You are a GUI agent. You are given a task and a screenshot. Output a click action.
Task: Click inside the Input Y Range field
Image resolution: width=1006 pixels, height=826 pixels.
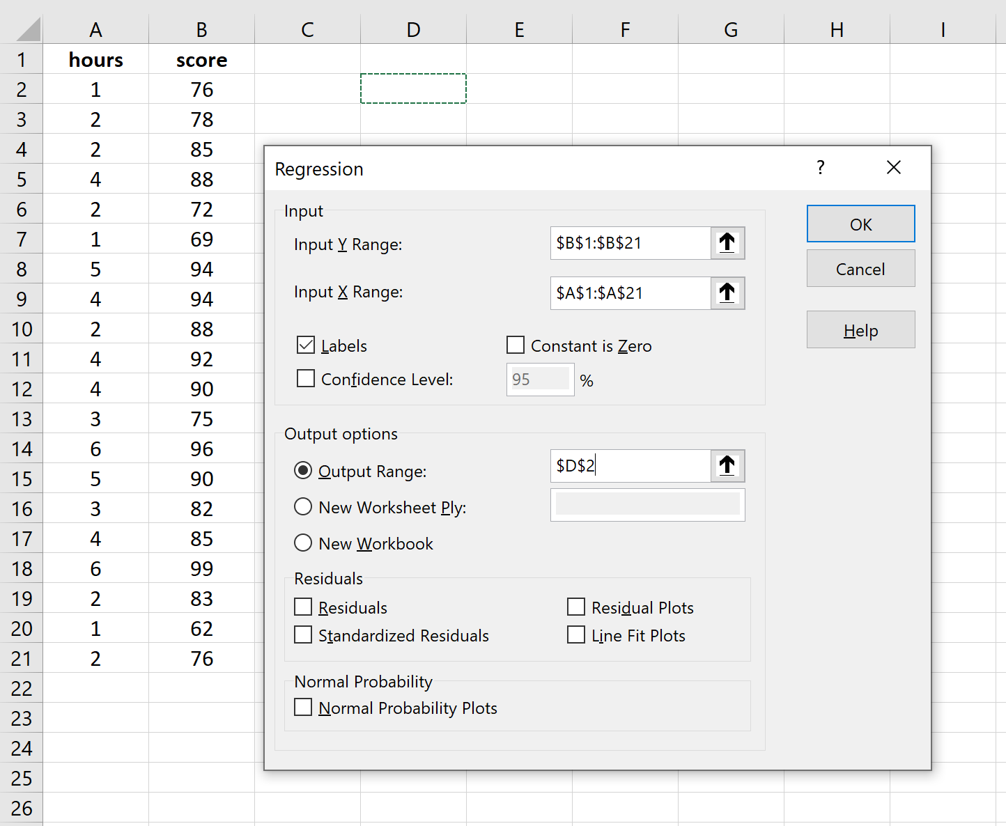pyautogui.click(x=630, y=243)
